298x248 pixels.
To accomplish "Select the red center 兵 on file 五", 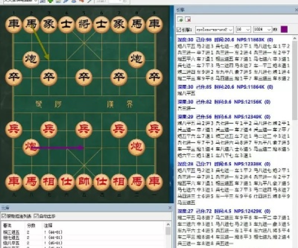I will coord(84,129).
